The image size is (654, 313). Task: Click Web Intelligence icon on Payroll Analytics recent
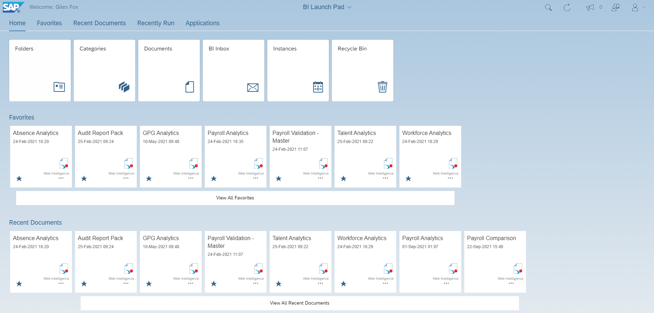453,269
